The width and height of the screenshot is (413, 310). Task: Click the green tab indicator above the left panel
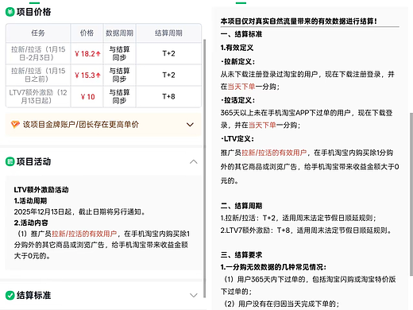coord(34,2)
